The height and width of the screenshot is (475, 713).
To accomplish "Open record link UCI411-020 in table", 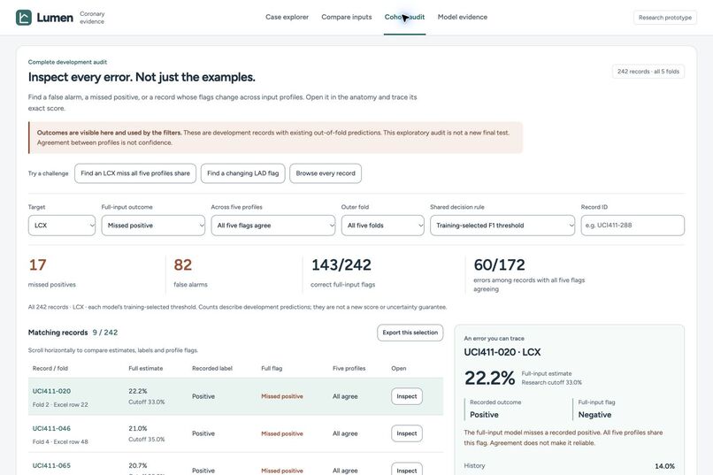I will pyautogui.click(x=51, y=391).
